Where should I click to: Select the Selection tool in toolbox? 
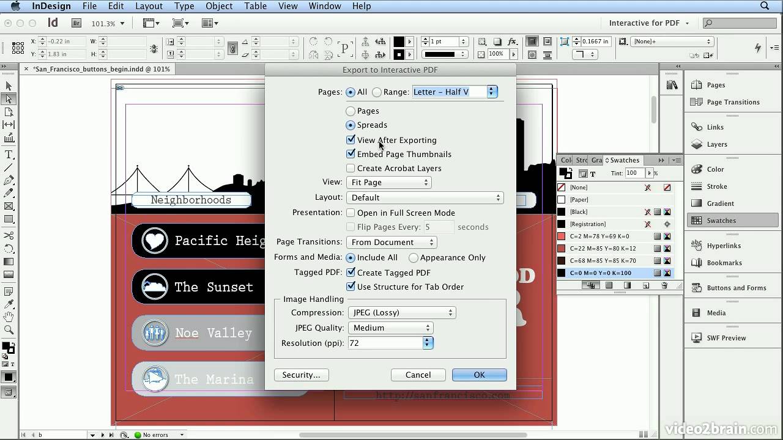[9, 86]
